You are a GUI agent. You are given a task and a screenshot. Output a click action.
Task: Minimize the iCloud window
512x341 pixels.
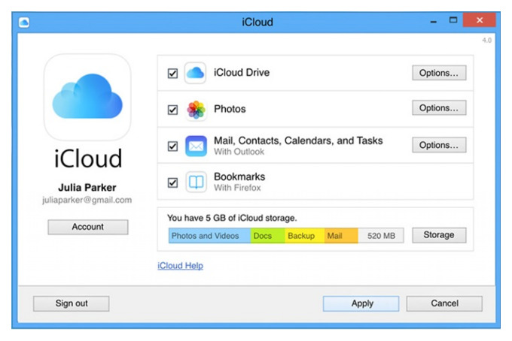coord(434,22)
